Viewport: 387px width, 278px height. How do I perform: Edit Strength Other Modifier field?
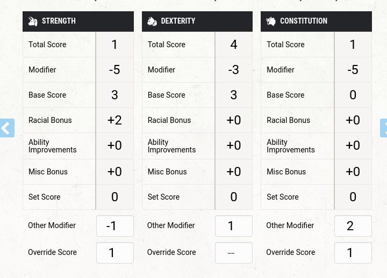[x=115, y=226]
